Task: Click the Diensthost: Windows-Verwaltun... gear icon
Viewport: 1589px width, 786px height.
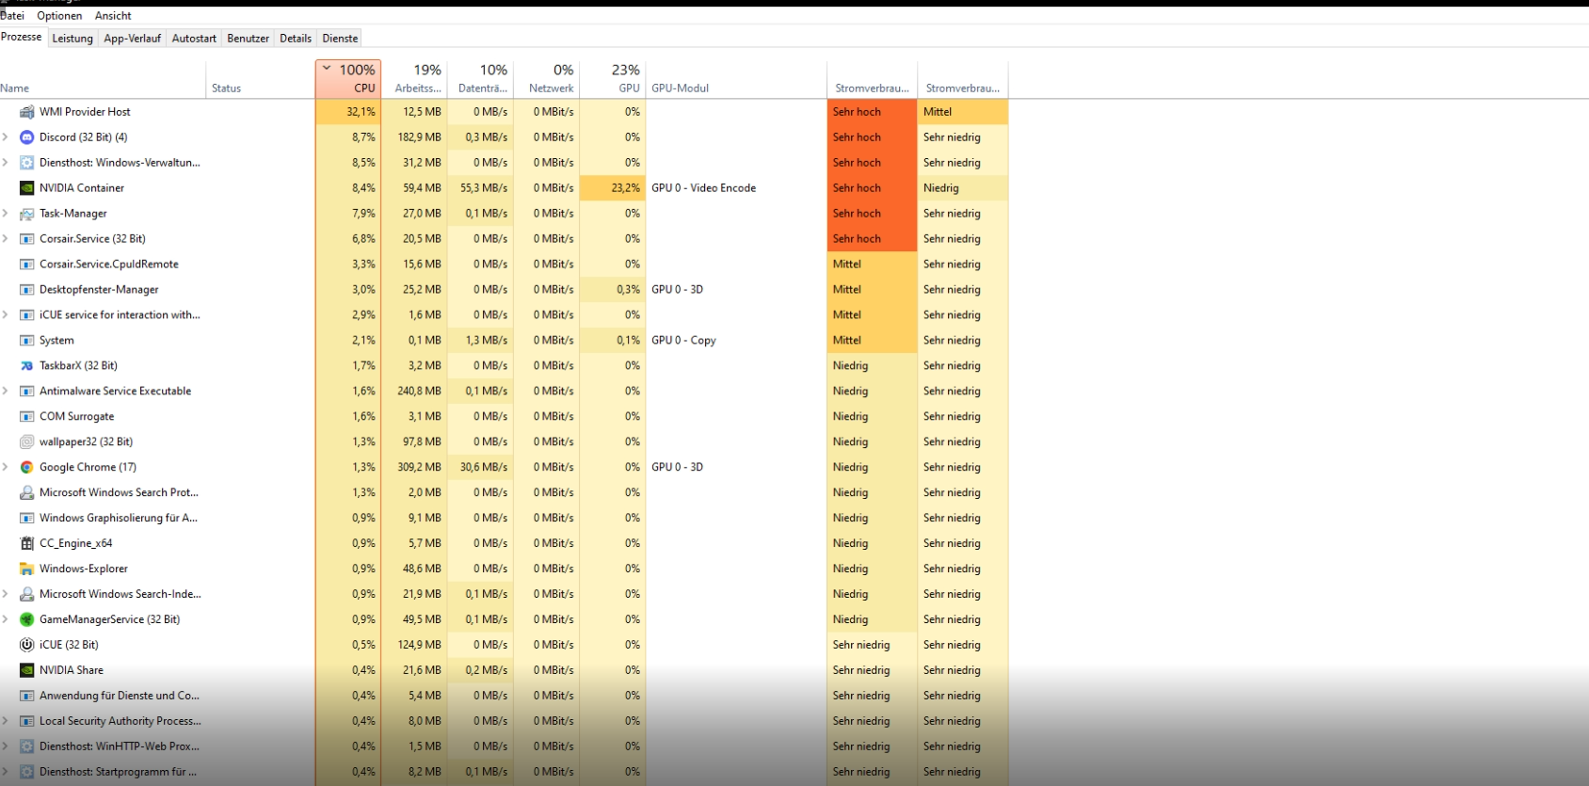Action: tap(27, 163)
